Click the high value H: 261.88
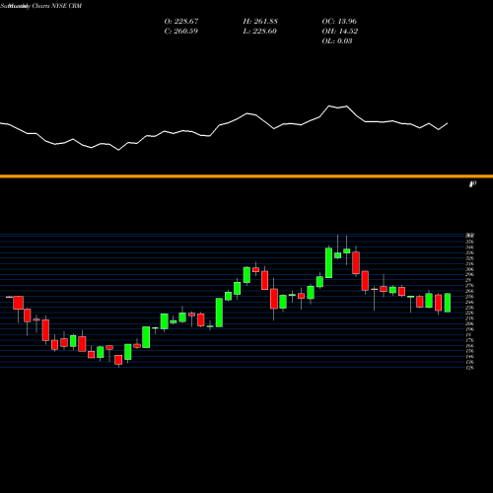Screen dimensions: 493x493 click(x=260, y=22)
